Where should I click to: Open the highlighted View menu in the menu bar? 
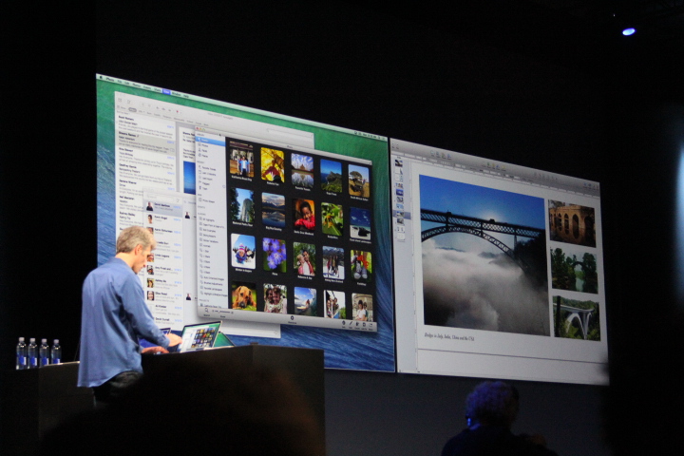tap(166, 91)
